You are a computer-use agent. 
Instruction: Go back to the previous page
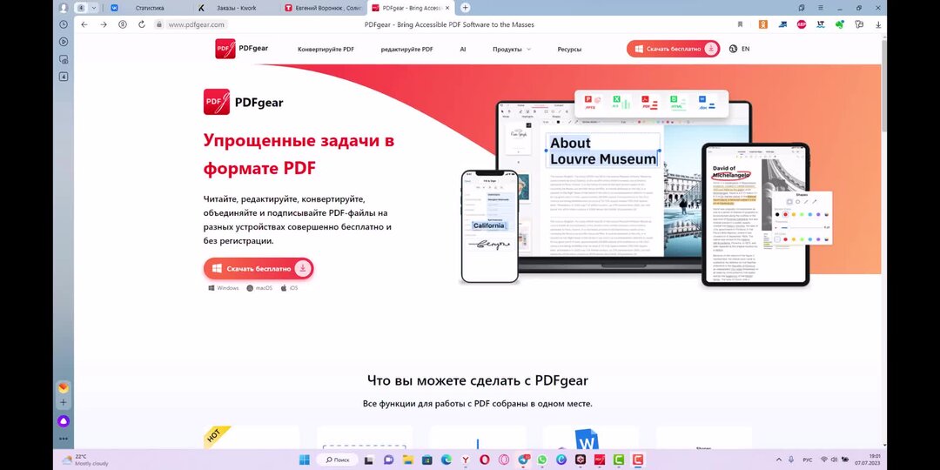tap(84, 24)
